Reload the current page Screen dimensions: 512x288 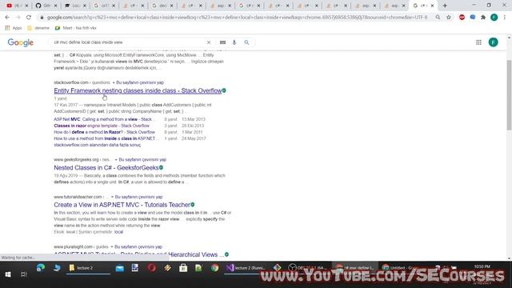[29, 18]
